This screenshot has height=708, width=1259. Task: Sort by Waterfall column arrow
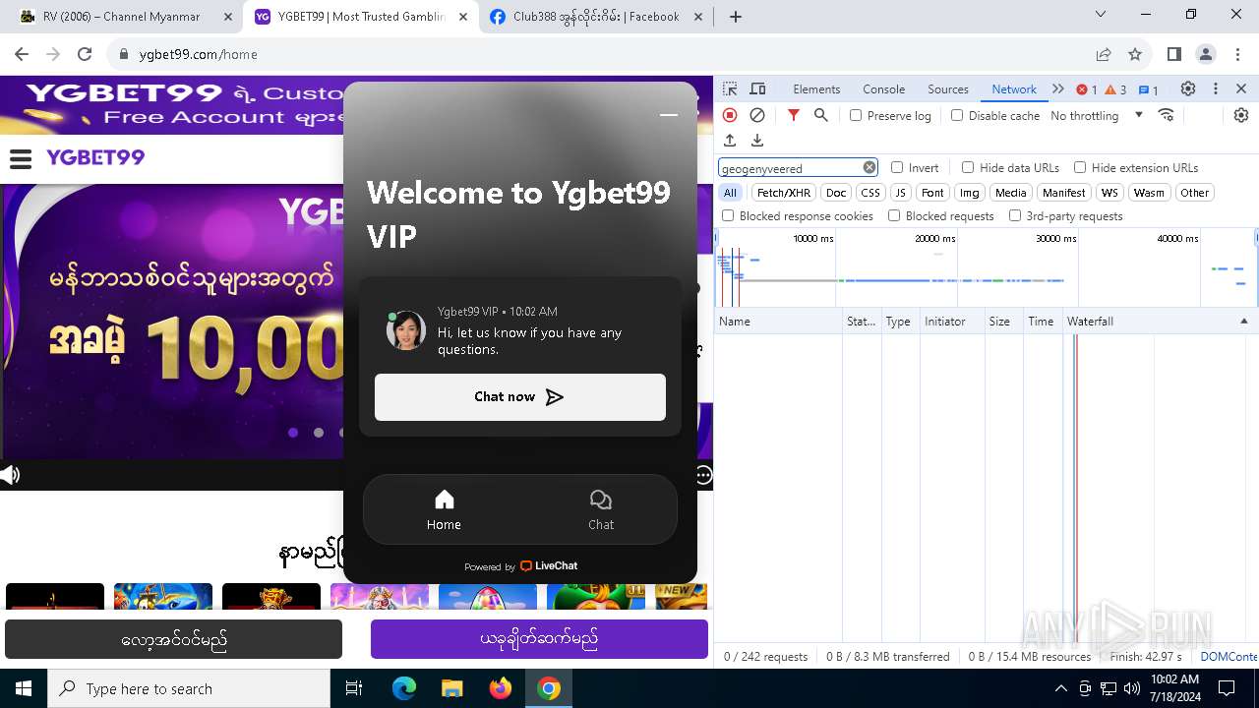pyautogui.click(x=1243, y=322)
